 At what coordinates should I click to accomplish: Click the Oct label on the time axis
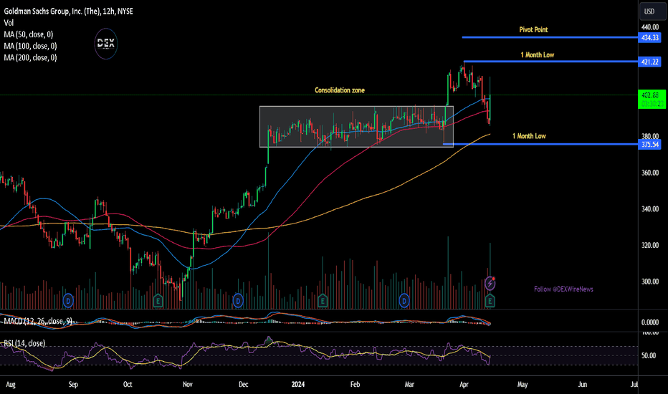128,385
